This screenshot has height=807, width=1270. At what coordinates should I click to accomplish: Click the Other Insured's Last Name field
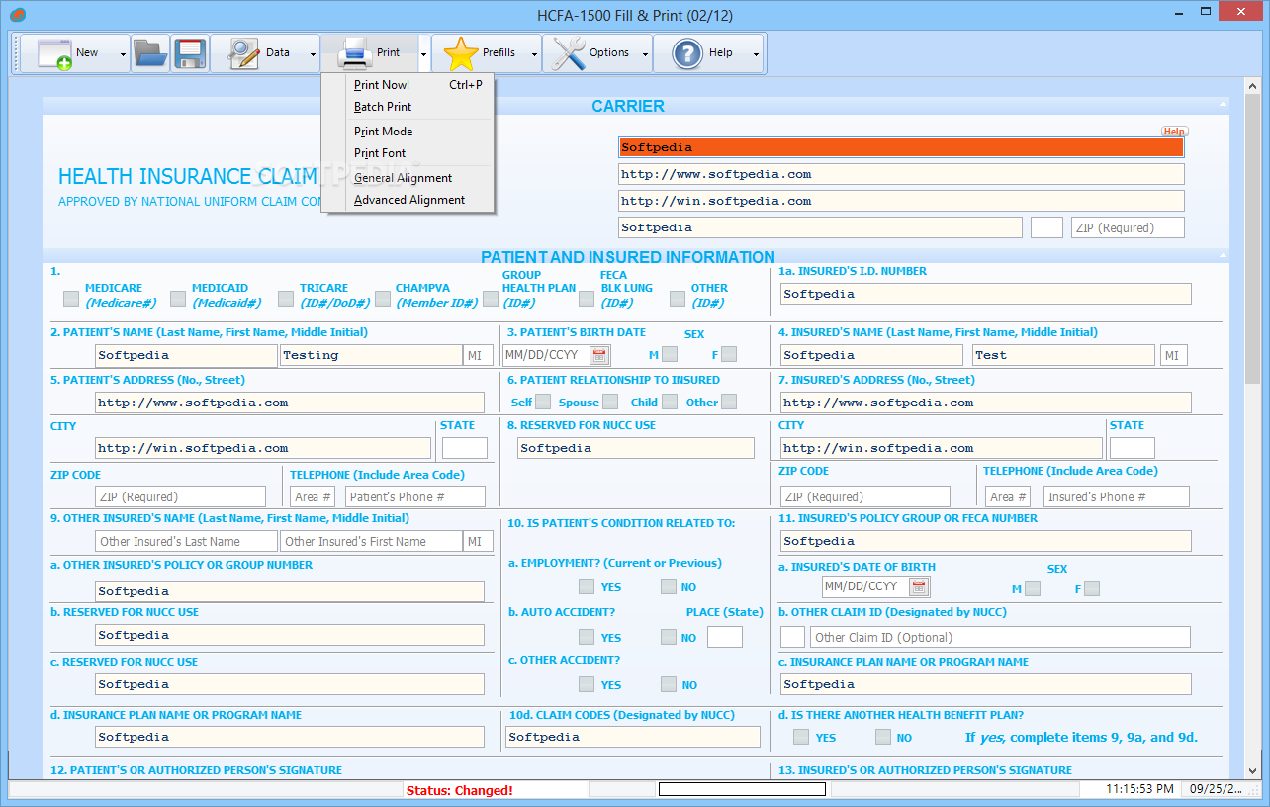[x=187, y=541]
